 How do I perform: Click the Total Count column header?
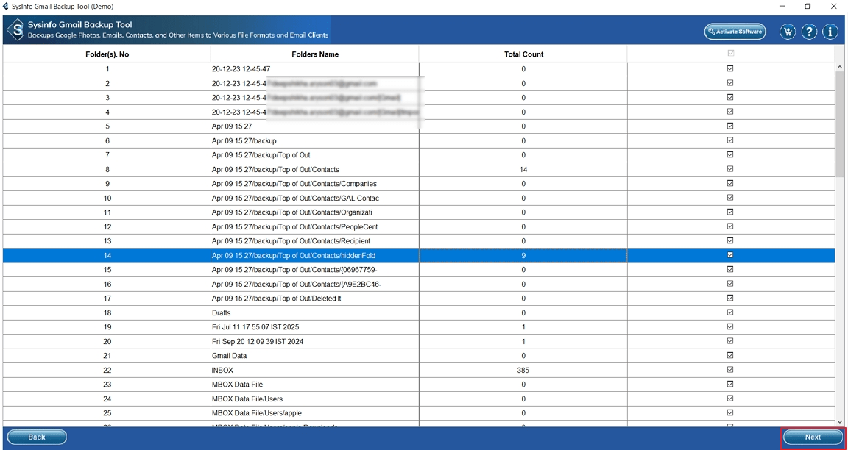(523, 54)
